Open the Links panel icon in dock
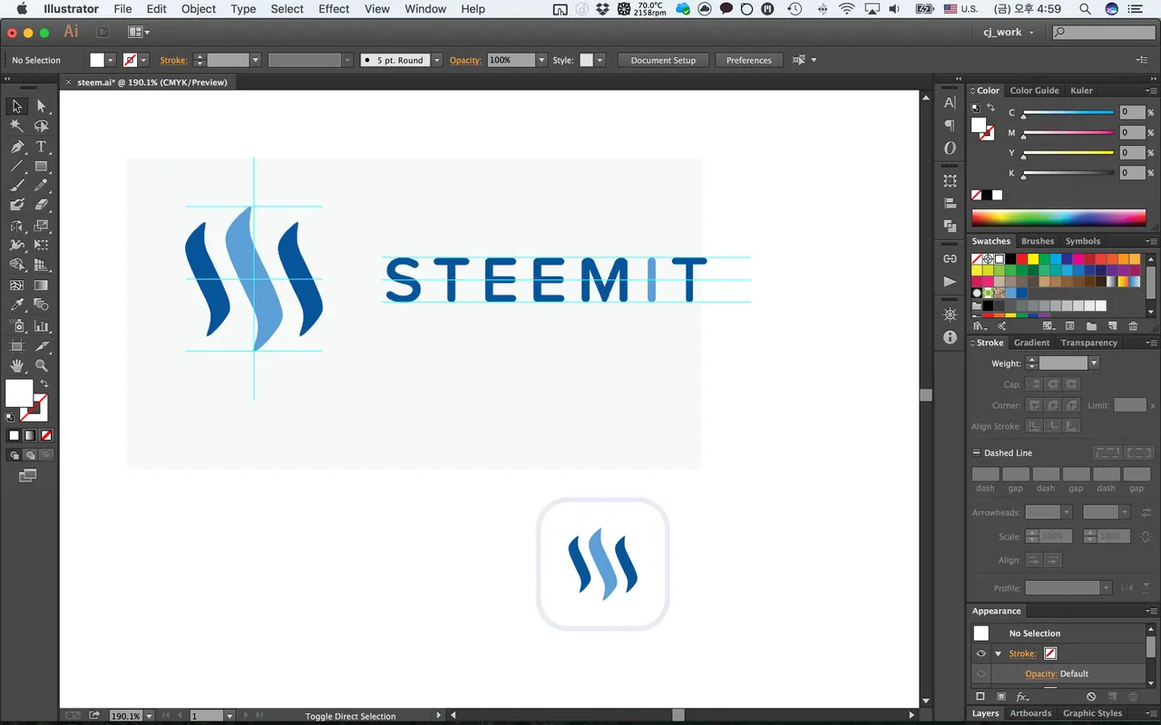Screen dimensions: 1161x725 click(x=950, y=258)
